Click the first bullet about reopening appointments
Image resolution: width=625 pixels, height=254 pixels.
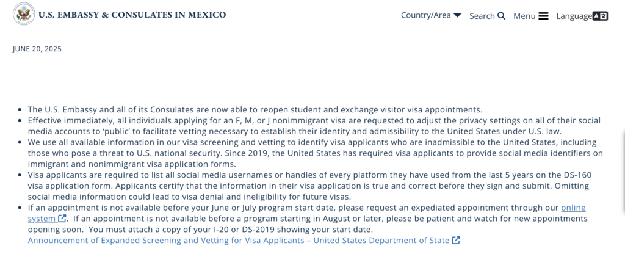(255, 109)
